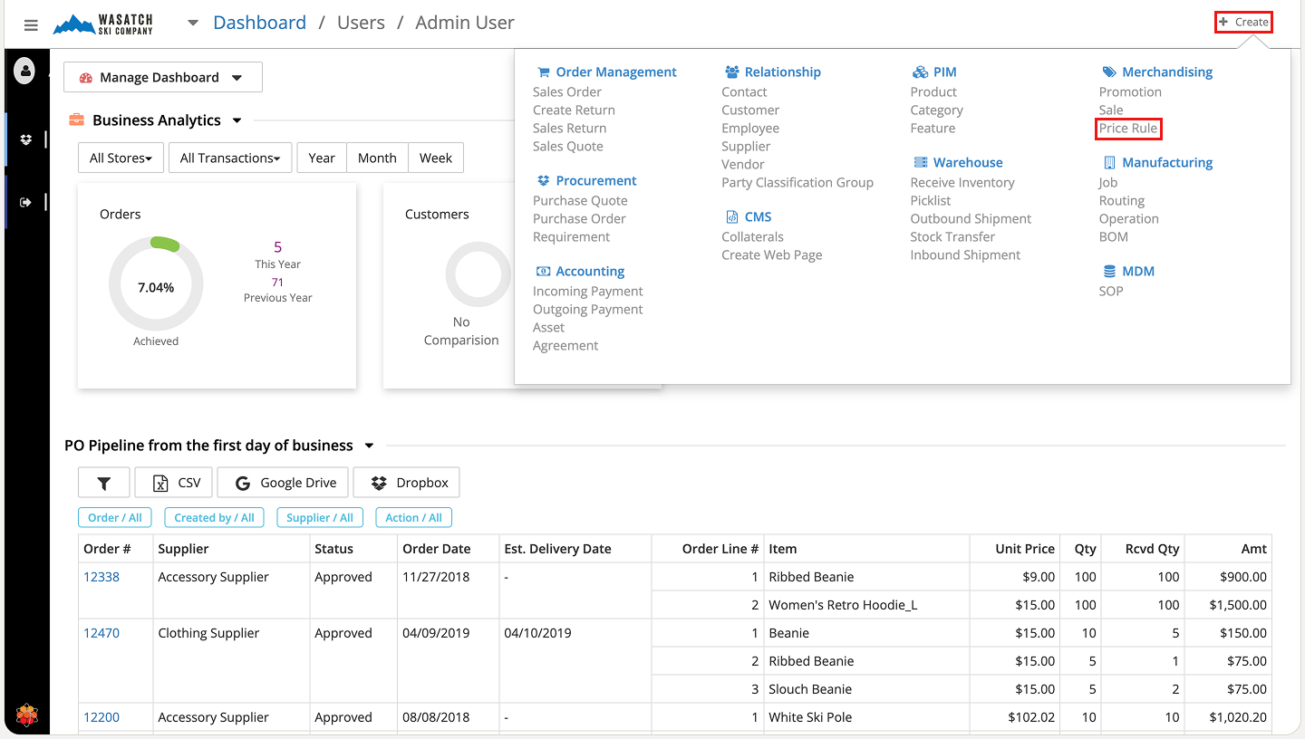Select Purchase Order under Procurement
This screenshot has height=739, width=1305.
(x=579, y=219)
